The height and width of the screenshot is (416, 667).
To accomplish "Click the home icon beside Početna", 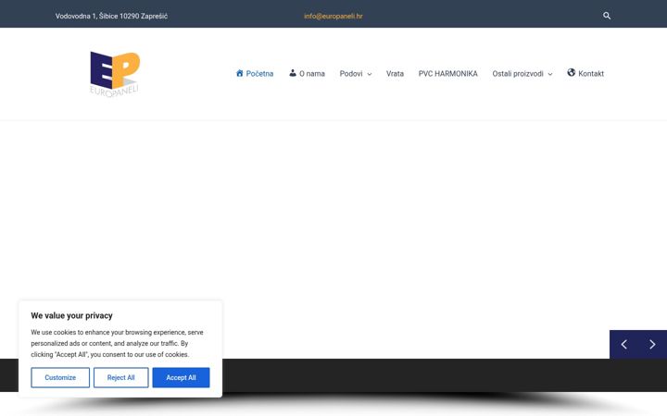I will pos(240,73).
